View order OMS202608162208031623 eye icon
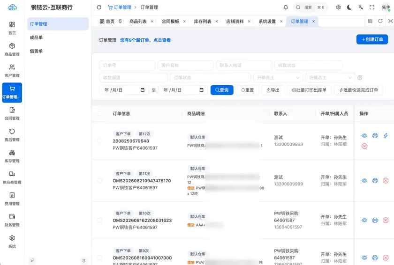Screen dimensions: 394x265 click(x=364, y=220)
